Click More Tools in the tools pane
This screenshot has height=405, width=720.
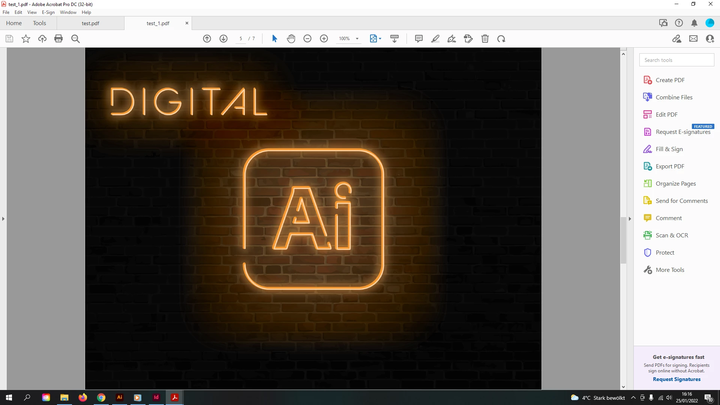(670, 270)
